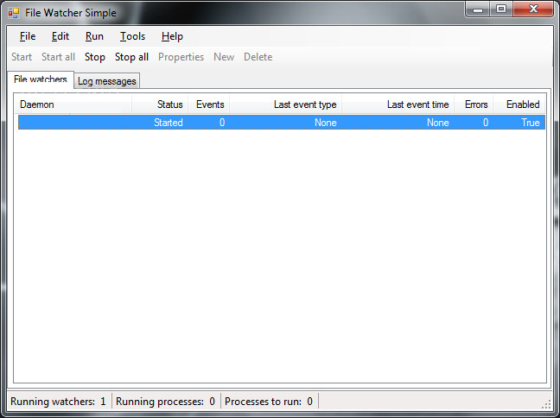Click 'Running processes: 0' in status bar

(x=165, y=402)
